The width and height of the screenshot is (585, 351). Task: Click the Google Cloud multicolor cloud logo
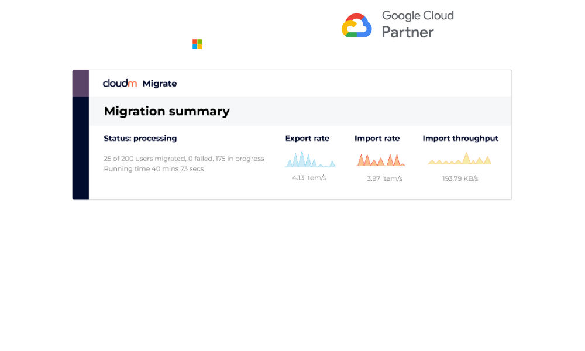pyautogui.click(x=357, y=26)
